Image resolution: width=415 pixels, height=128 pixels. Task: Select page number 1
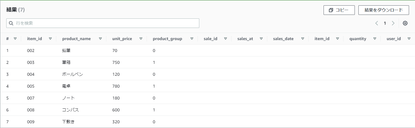coord(385,23)
